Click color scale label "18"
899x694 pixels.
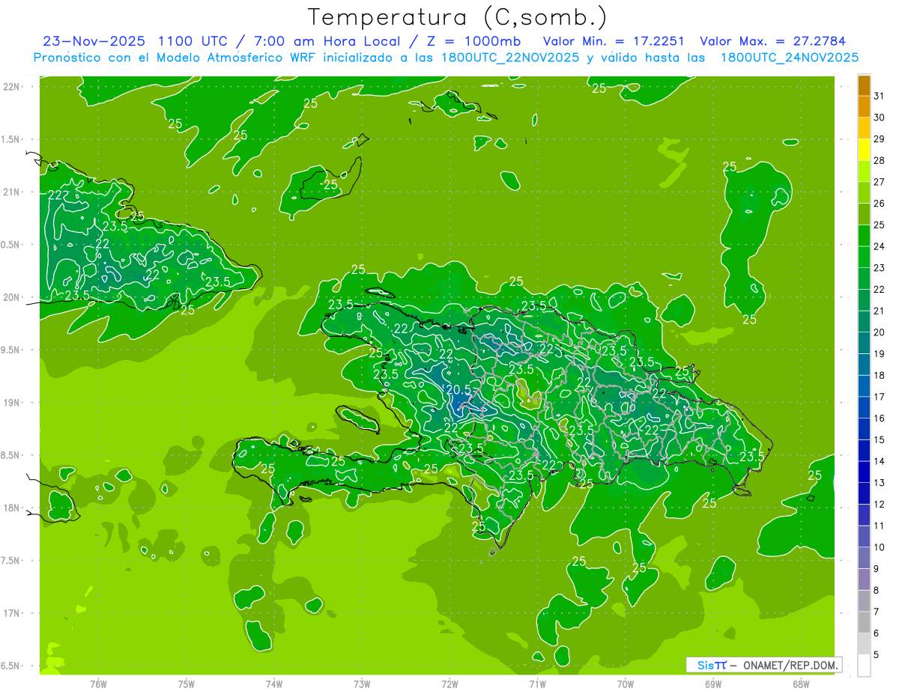tap(880, 375)
